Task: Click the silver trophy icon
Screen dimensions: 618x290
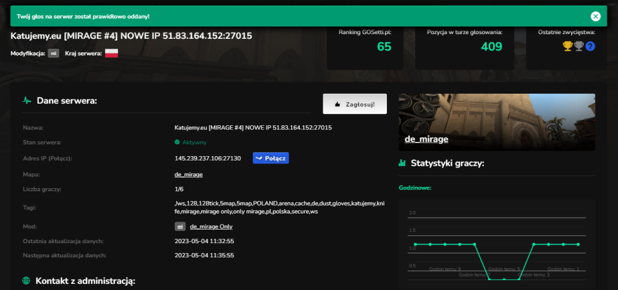Action: (579, 46)
